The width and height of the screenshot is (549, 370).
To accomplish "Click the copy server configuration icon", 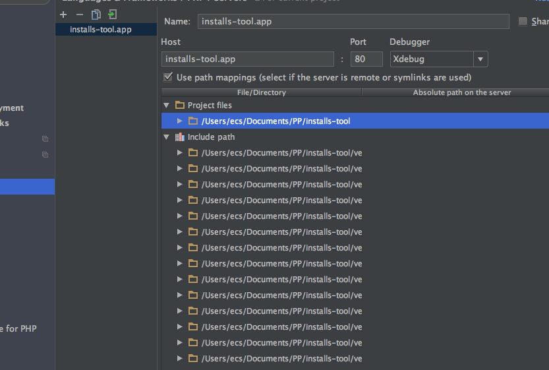I will click(96, 15).
